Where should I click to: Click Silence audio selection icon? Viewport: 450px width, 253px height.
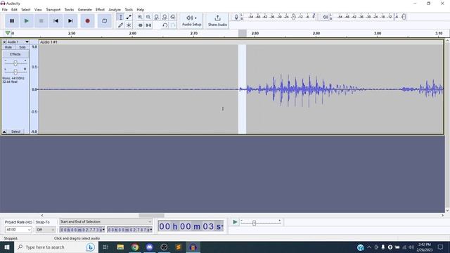148,25
